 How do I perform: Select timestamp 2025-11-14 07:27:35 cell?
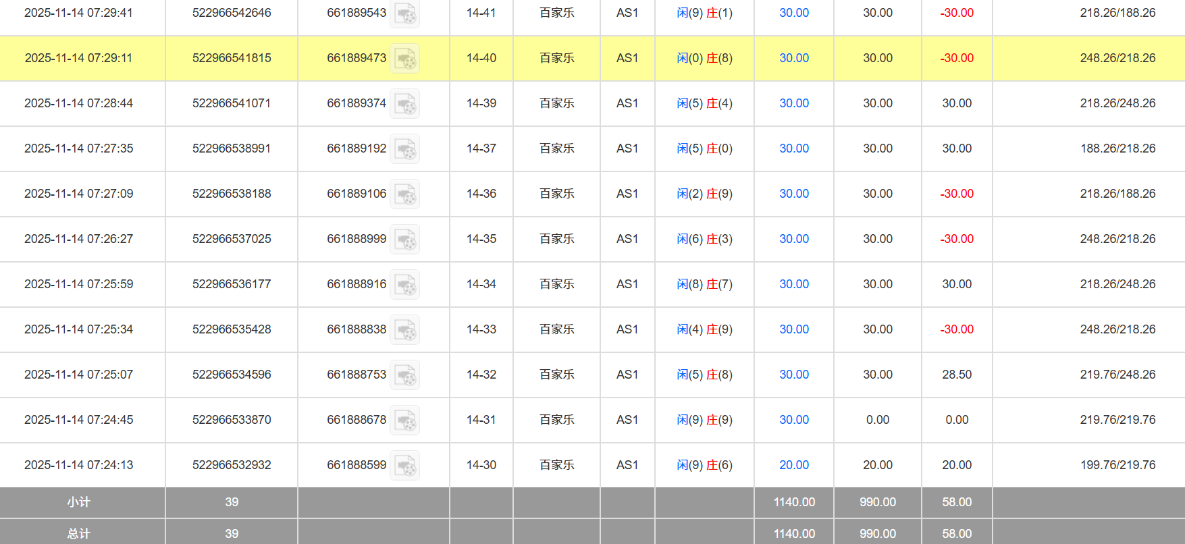click(78, 148)
